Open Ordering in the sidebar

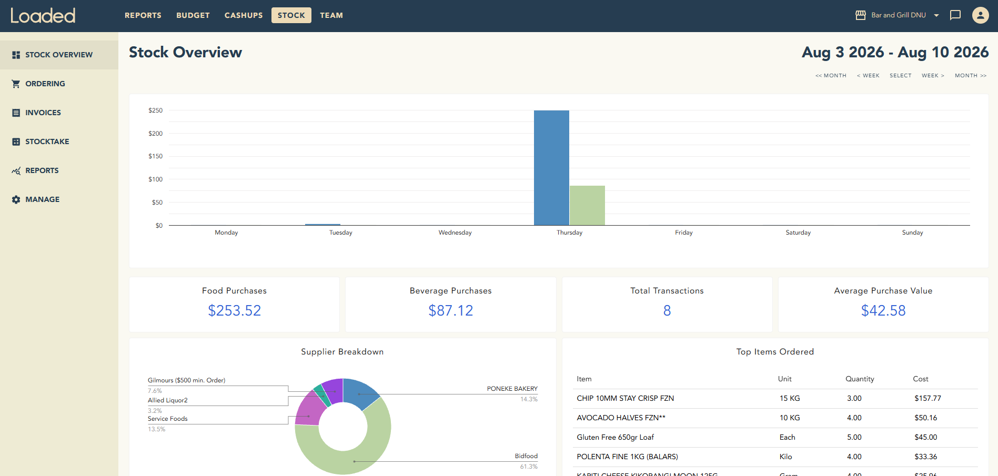(59, 84)
